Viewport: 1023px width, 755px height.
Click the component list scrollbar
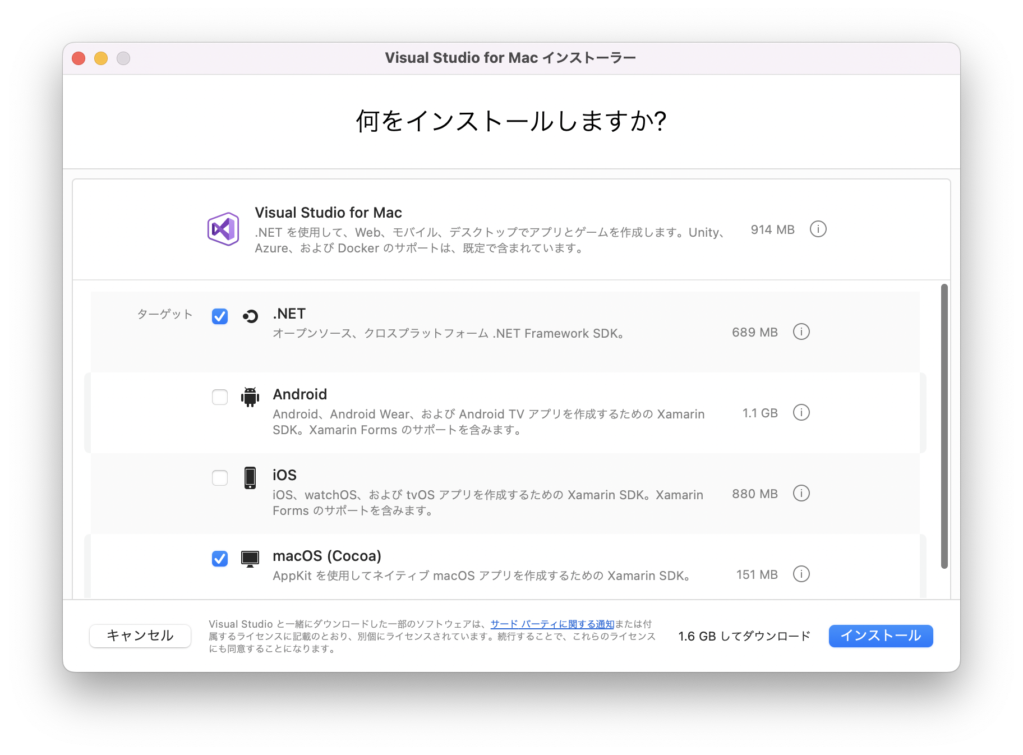point(944,426)
